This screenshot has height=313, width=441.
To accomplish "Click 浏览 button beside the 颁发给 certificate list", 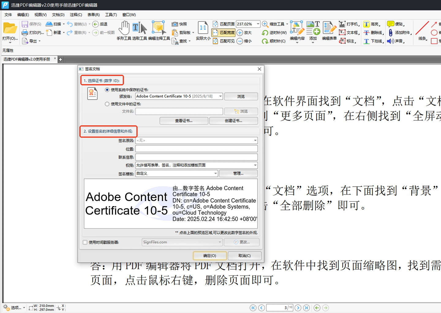I will point(241,96).
